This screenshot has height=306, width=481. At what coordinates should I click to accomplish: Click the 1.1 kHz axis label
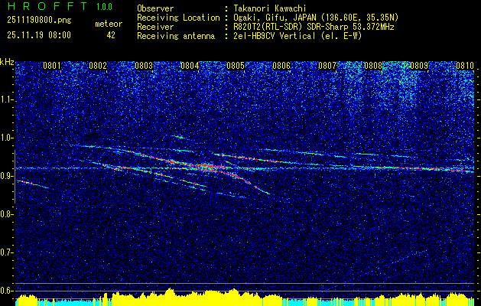6,99
